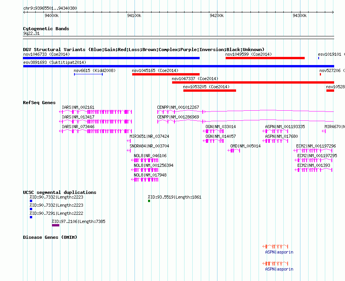
Task: Click the SNORA84|NR_003704 gene arrow
Action: 129,151
